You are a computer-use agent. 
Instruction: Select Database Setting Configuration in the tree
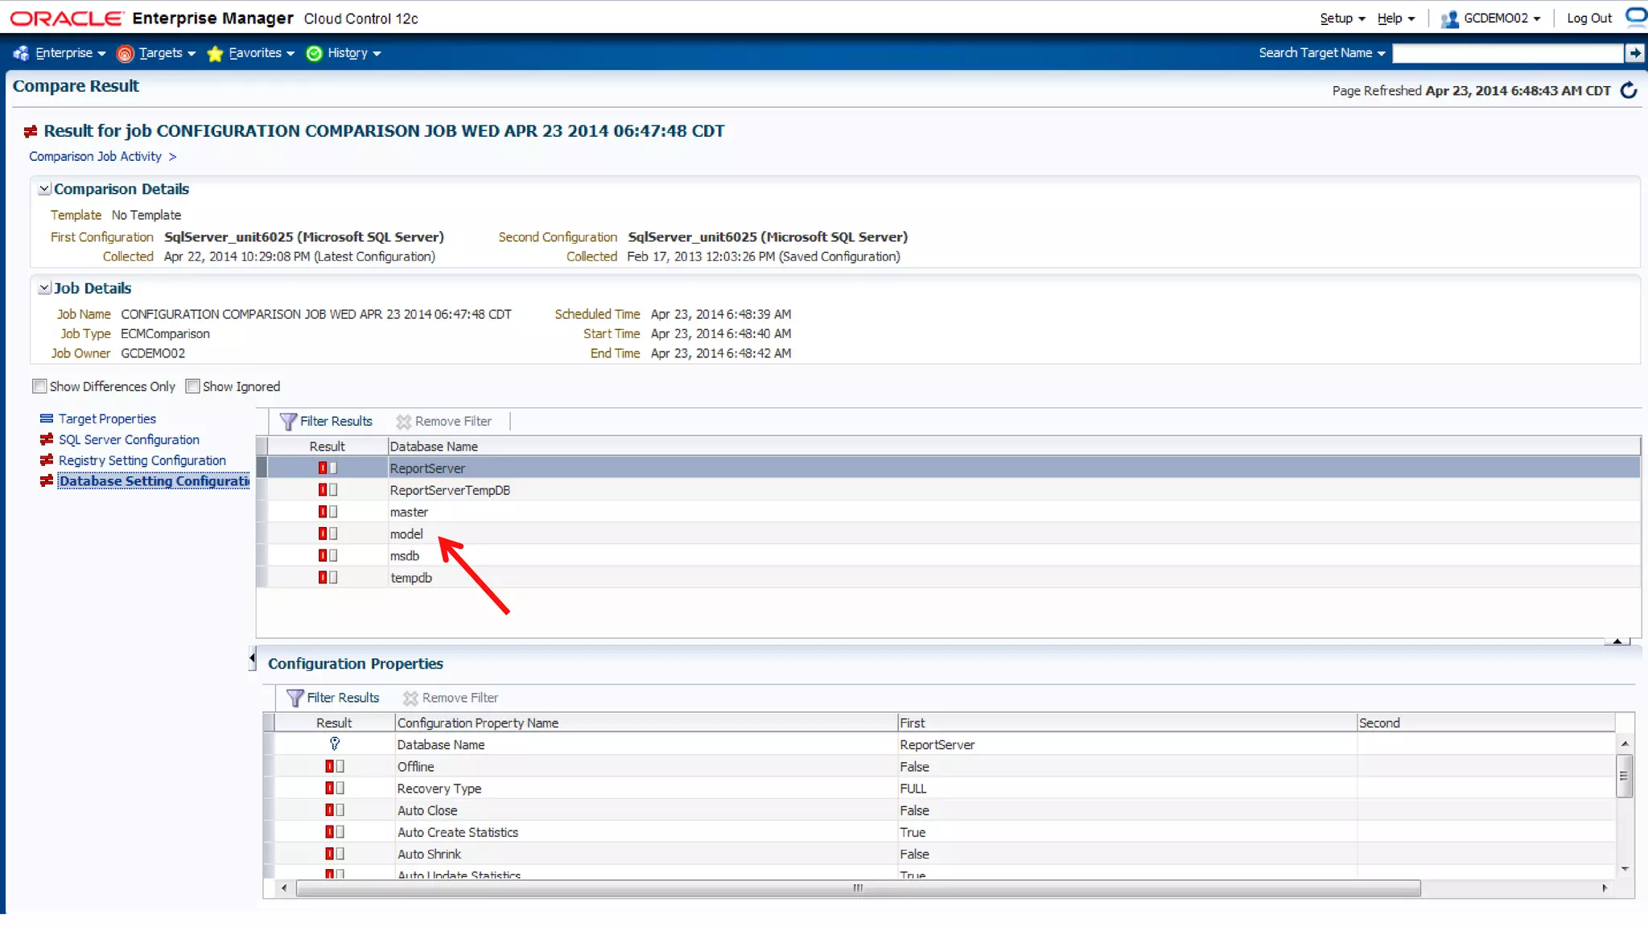click(154, 481)
